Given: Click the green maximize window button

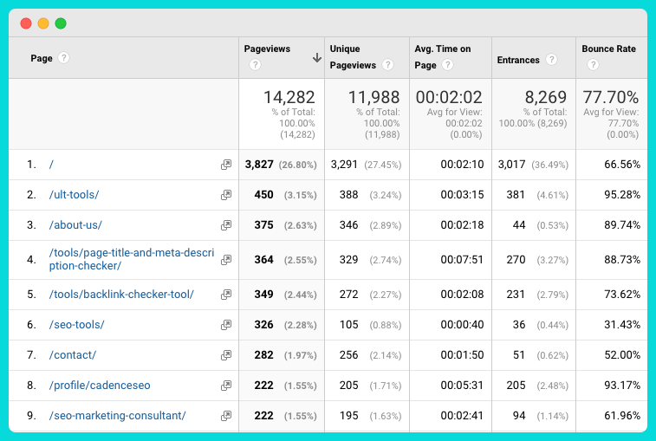Looking at the screenshot, I should click(61, 23).
